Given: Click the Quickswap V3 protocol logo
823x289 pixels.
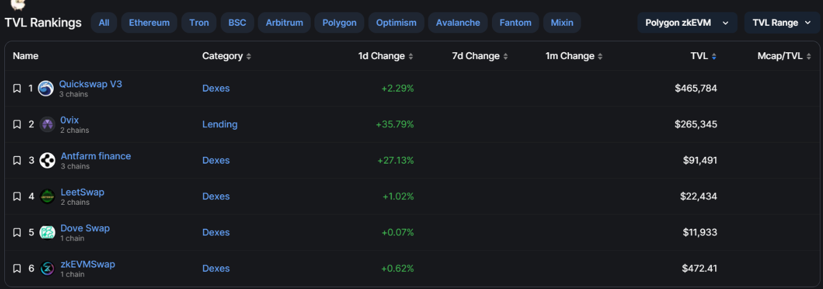Looking at the screenshot, I should [x=46, y=89].
